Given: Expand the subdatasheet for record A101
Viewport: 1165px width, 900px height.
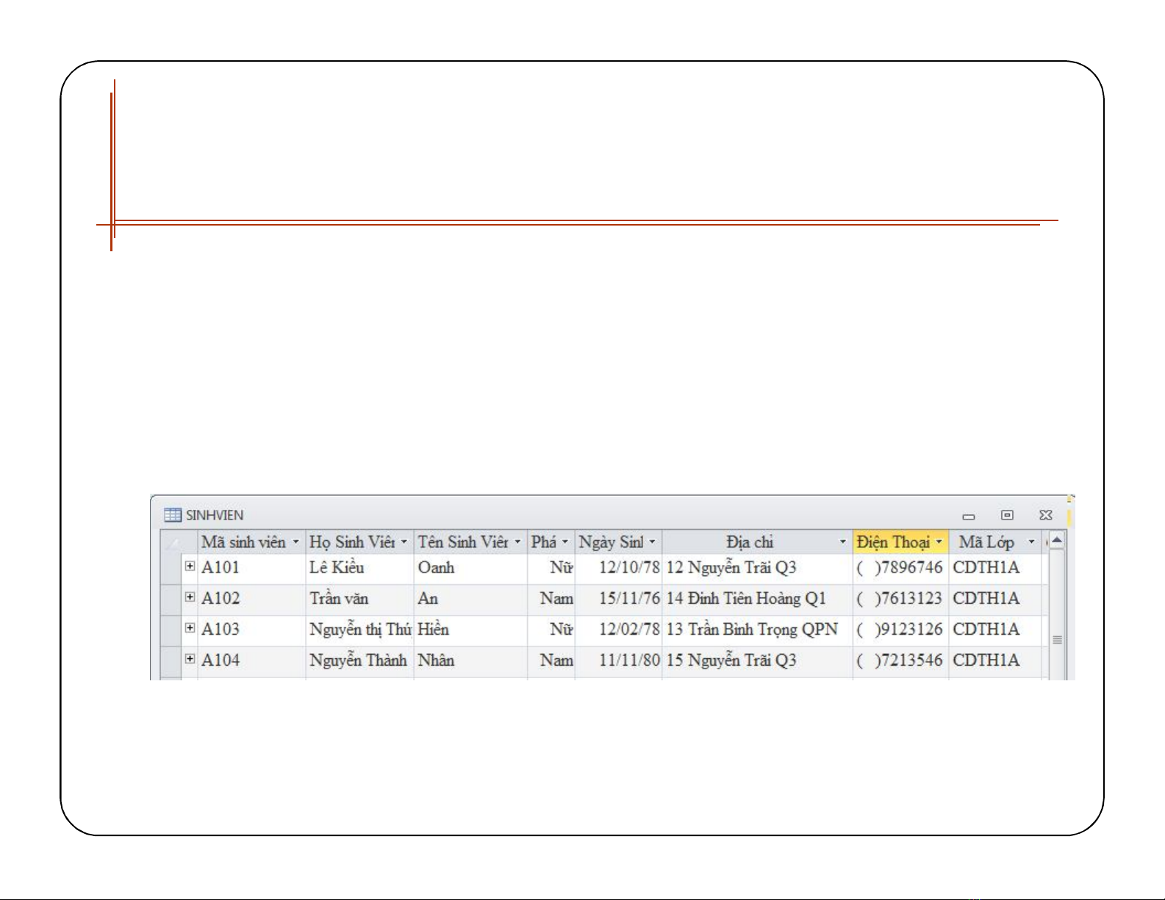Looking at the screenshot, I should [190, 566].
